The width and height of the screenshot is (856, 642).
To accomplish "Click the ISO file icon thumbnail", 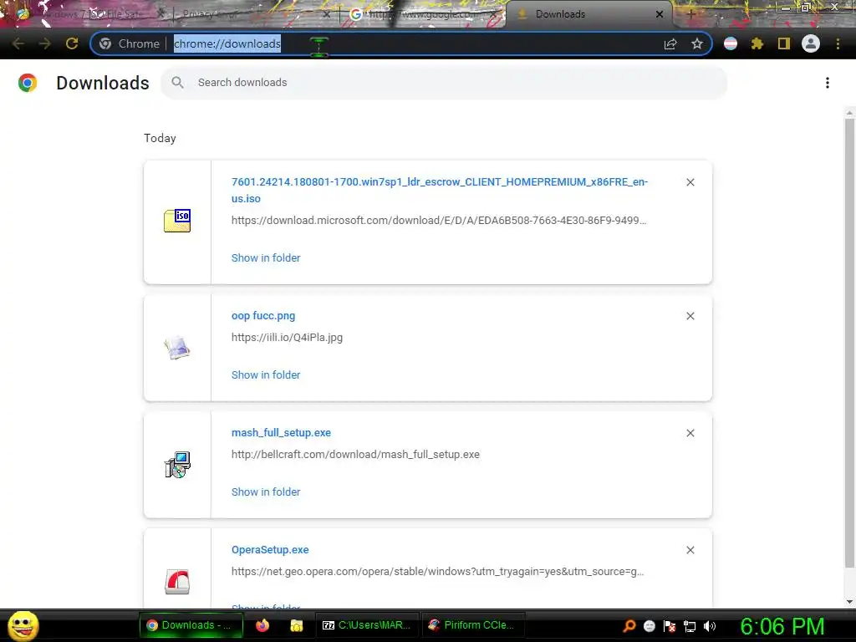I will tap(177, 221).
